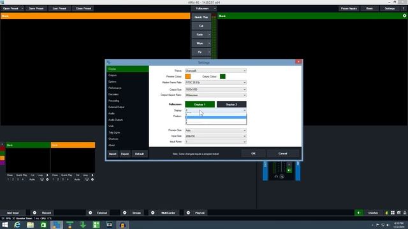Open Windows Start button
Screen dimensions: 408x229
coord(4,225)
